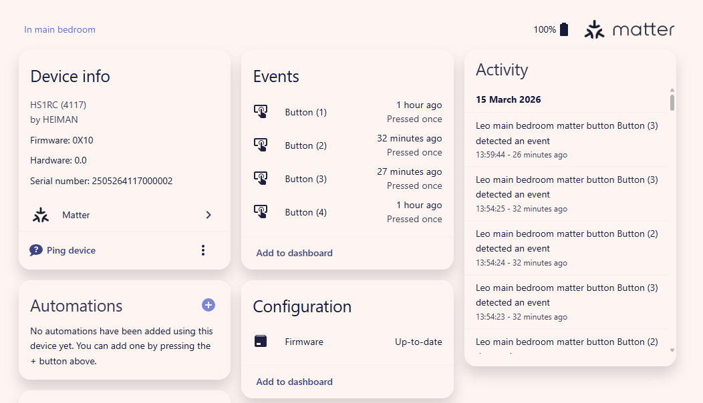Click the '15 March 2026' date heading
Viewport: 703px width, 403px height.
point(509,99)
